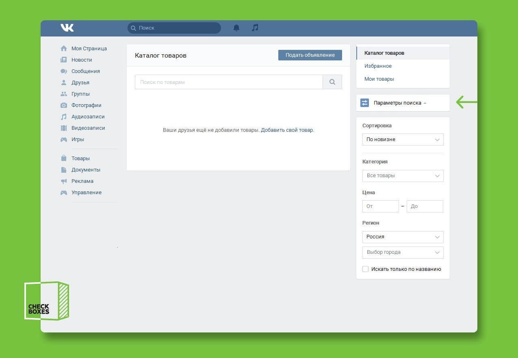This screenshot has height=358, width=518.
Task: Switch to the Избранное tab
Action: point(378,66)
